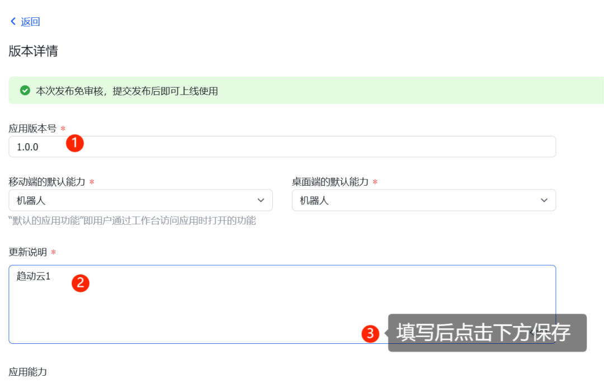This screenshot has width=604, height=383.
Task: Click the 填写后点击下方保存 tooltip
Action: click(x=487, y=333)
